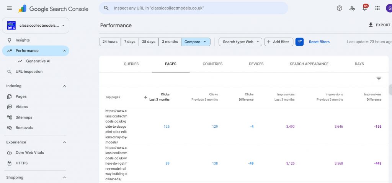The height and width of the screenshot is (183, 392).
Task: Open the Google apps grid
Action: (377, 8)
